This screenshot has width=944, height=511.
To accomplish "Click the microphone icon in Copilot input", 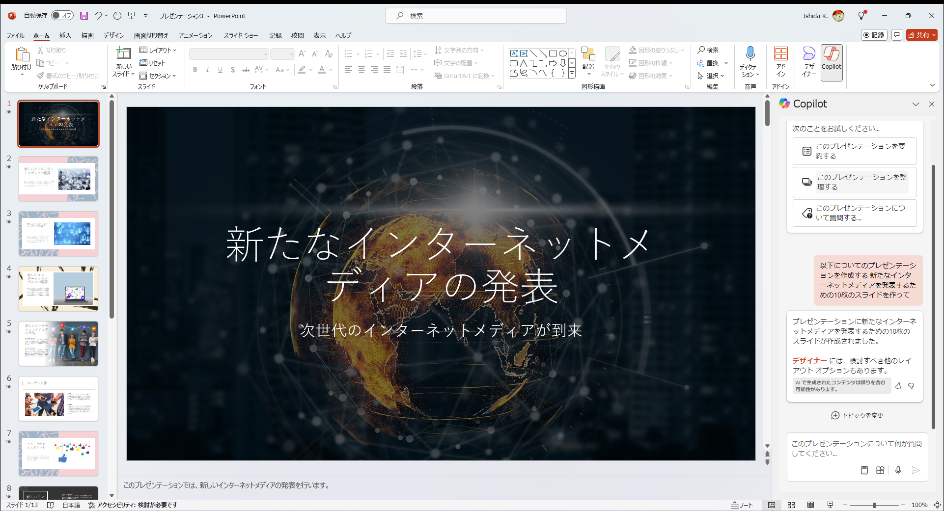I will (x=898, y=470).
